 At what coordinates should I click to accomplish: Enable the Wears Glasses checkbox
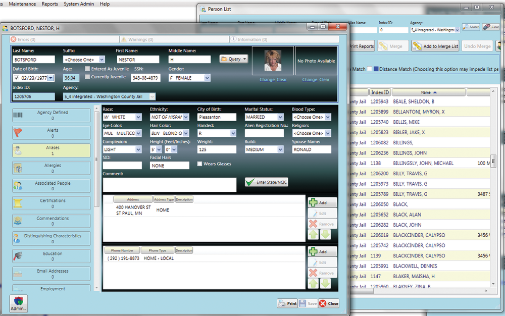tap(200, 164)
